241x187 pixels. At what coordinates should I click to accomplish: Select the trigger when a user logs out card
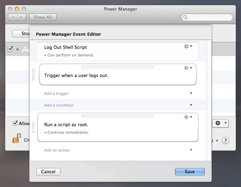pyautogui.click(x=118, y=74)
